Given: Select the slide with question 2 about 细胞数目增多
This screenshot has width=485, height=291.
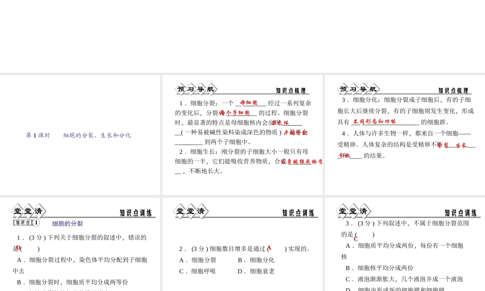Looking at the screenshot, I should tap(242, 244).
